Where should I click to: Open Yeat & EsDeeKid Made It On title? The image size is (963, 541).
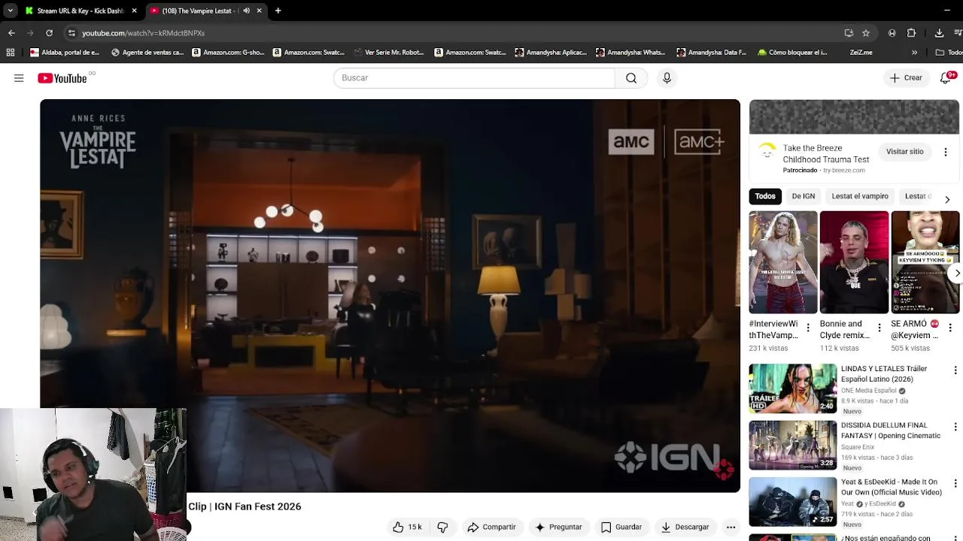pos(891,487)
